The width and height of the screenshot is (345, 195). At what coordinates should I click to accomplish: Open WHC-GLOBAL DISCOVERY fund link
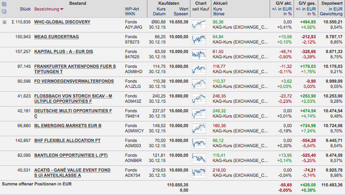point(62,22)
